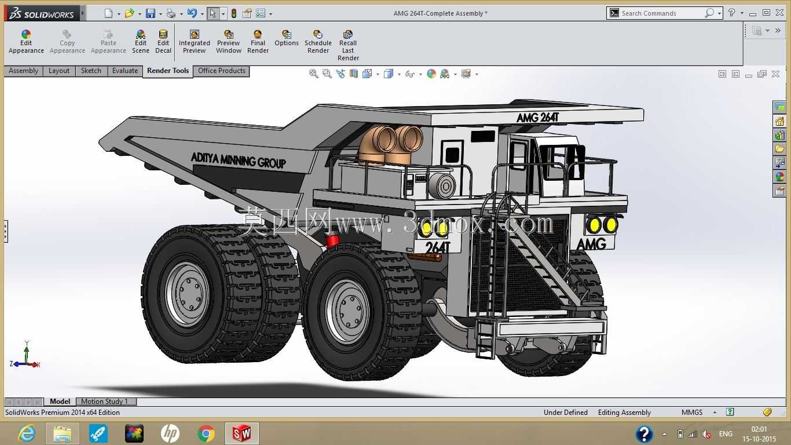791x445 pixels.
Task: Expand the Display Style dropdown
Action: [x=399, y=74]
